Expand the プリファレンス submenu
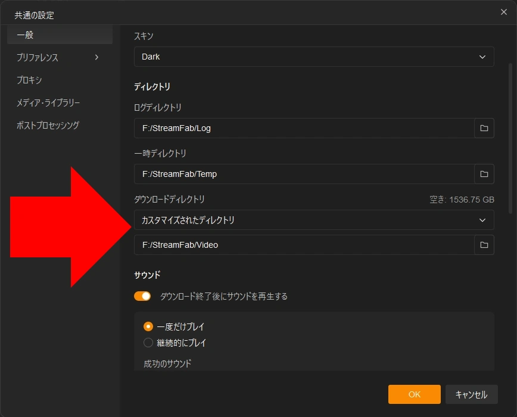The image size is (517, 417). pos(60,57)
